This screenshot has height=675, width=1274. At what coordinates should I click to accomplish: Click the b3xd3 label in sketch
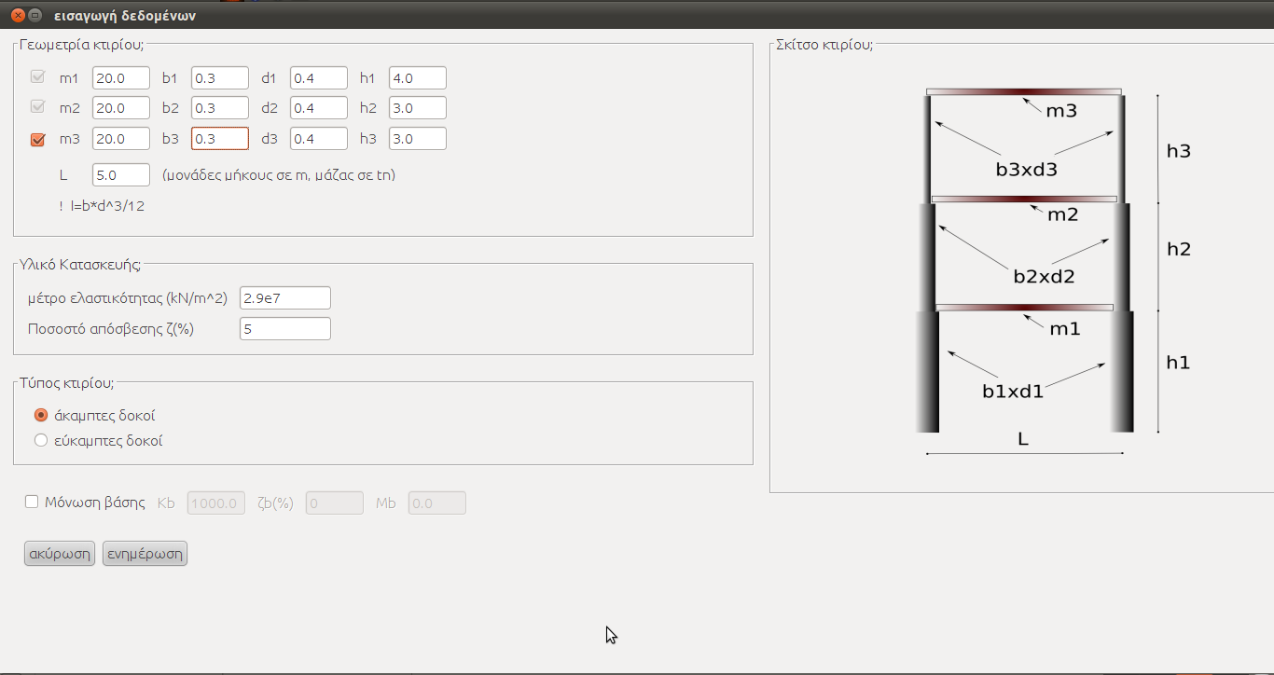(x=1026, y=171)
